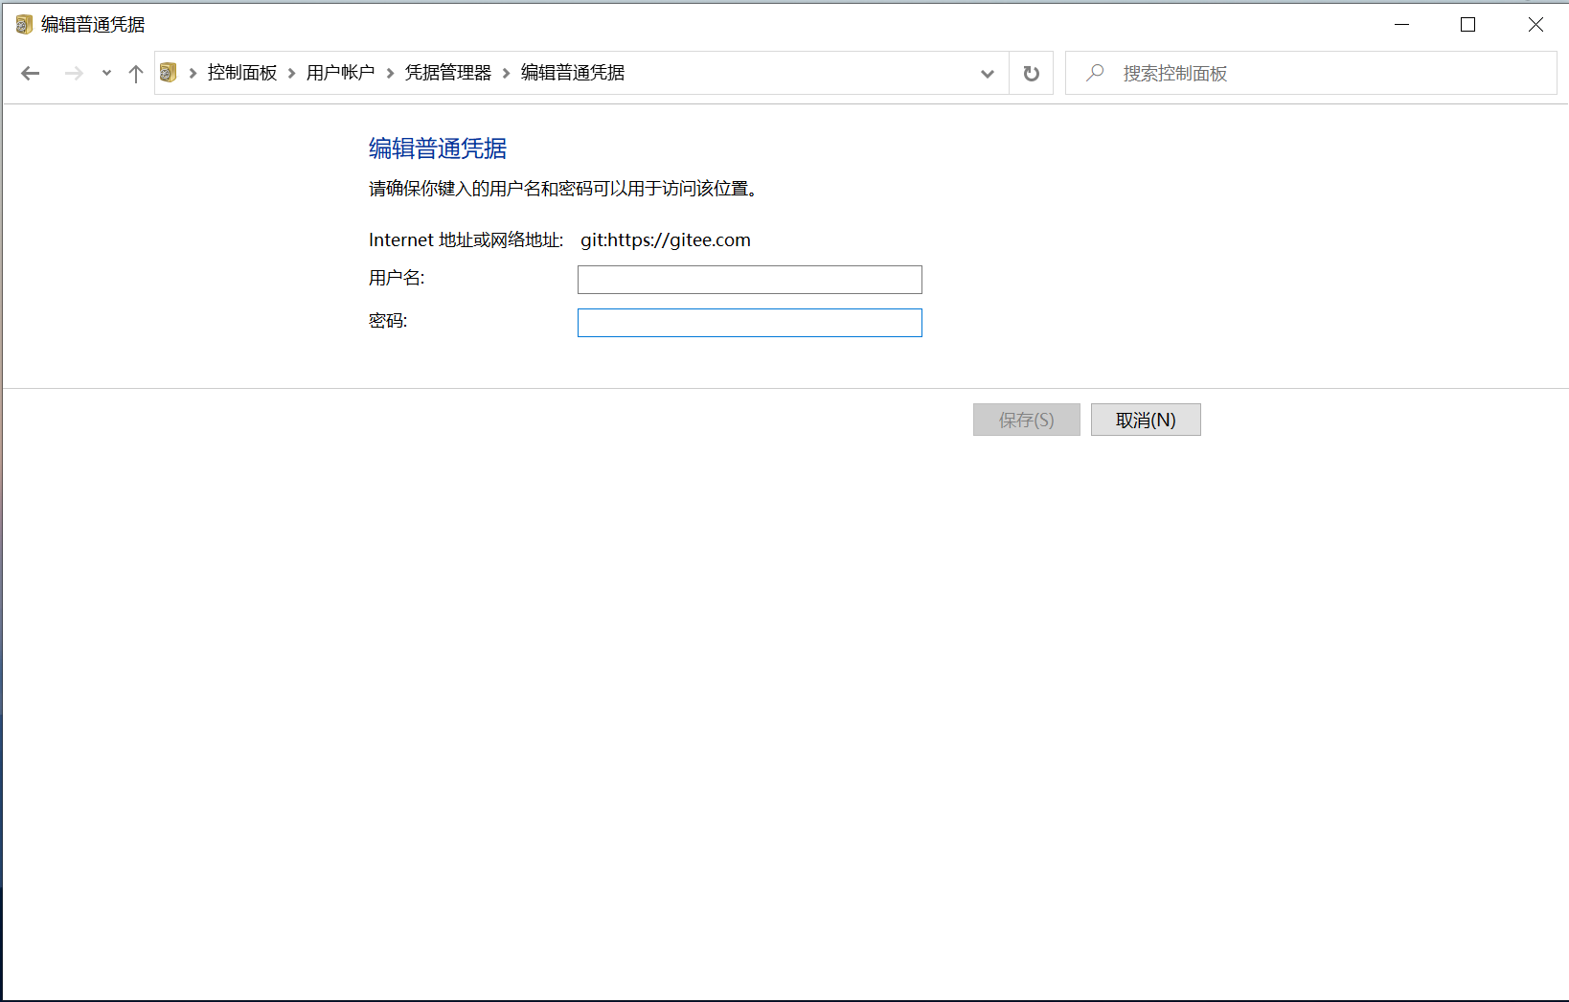Click the forward navigation arrow
The height and width of the screenshot is (1002, 1569).
[x=73, y=73]
